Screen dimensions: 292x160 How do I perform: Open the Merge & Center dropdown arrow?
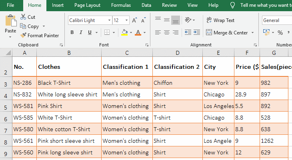coord(252,32)
